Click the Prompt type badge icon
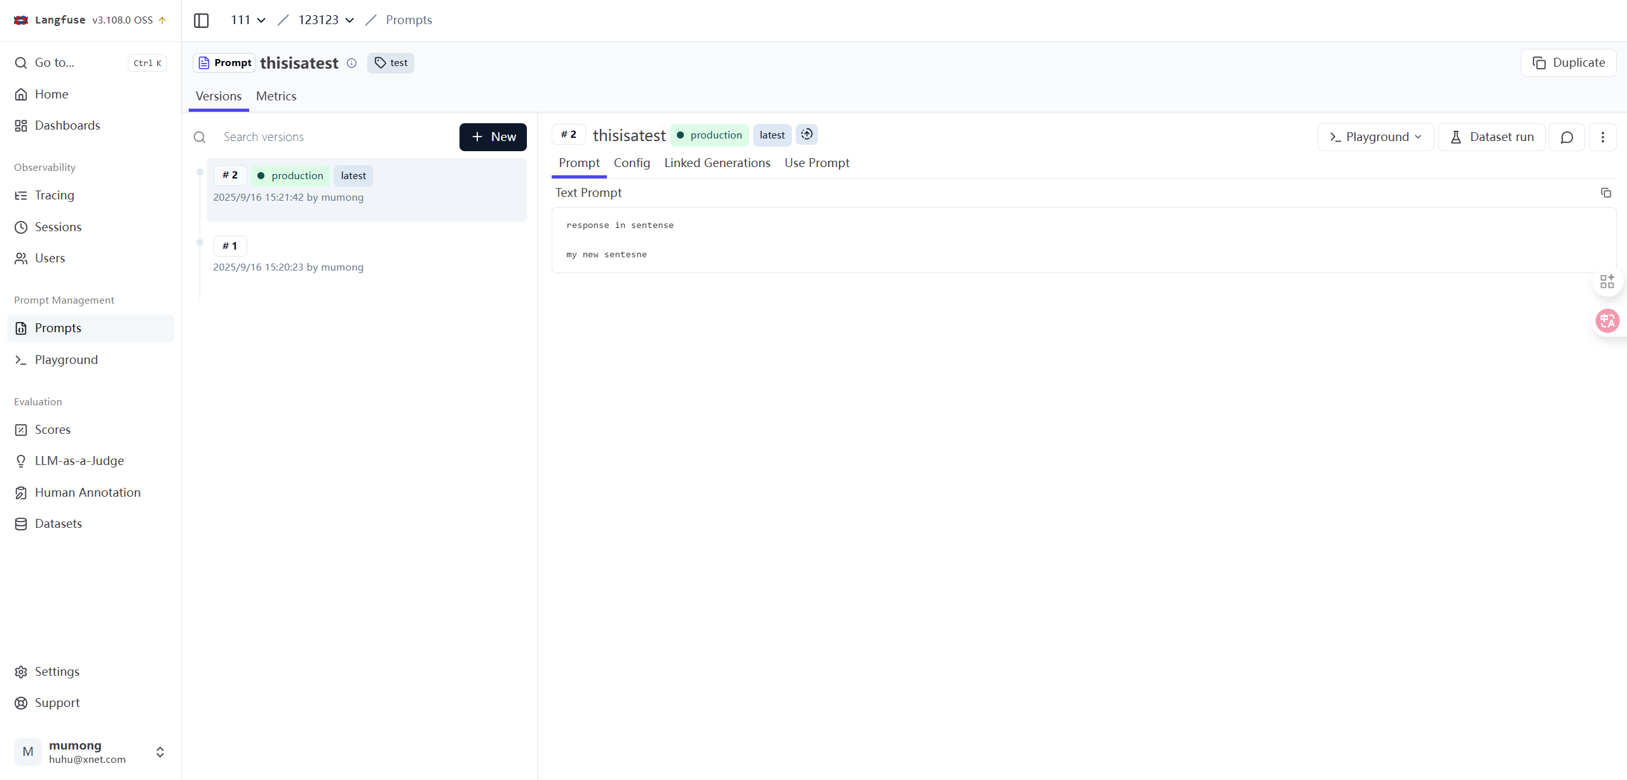The image size is (1627, 780). coord(204,63)
